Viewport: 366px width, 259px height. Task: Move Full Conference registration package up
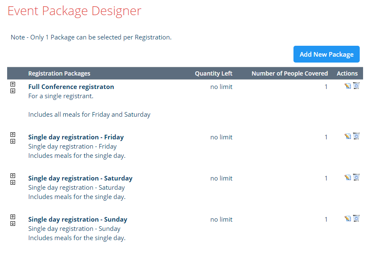click(x=13, y=84)
